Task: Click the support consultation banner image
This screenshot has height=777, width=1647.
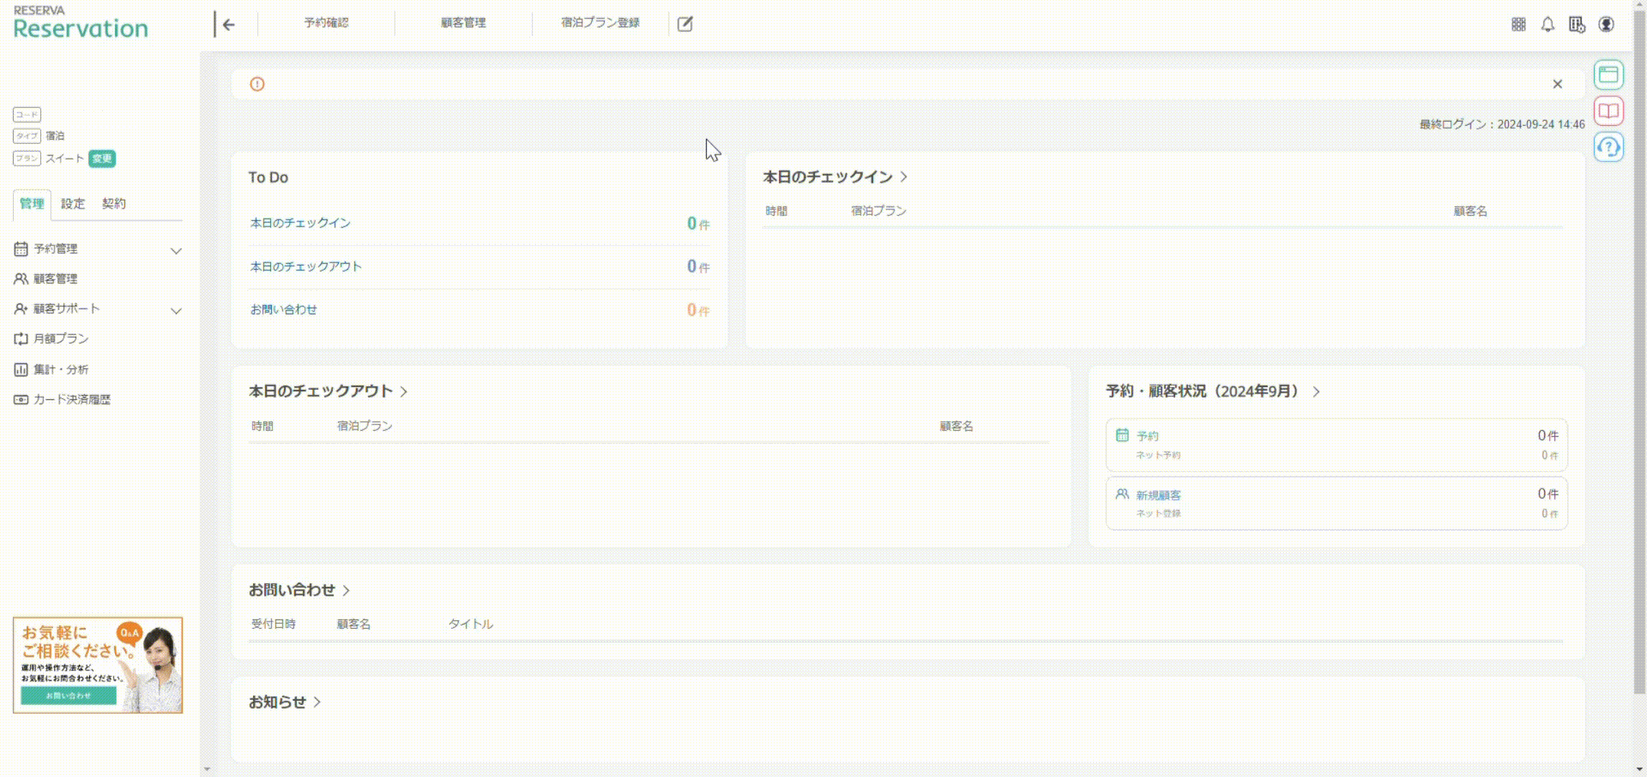Action: click(98, 665)
